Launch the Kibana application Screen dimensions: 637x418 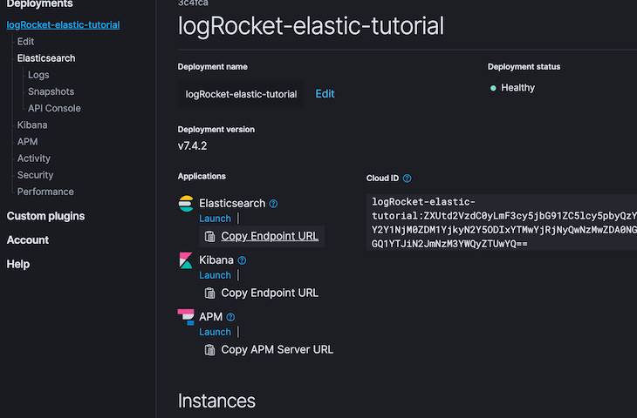click(215, 275)
